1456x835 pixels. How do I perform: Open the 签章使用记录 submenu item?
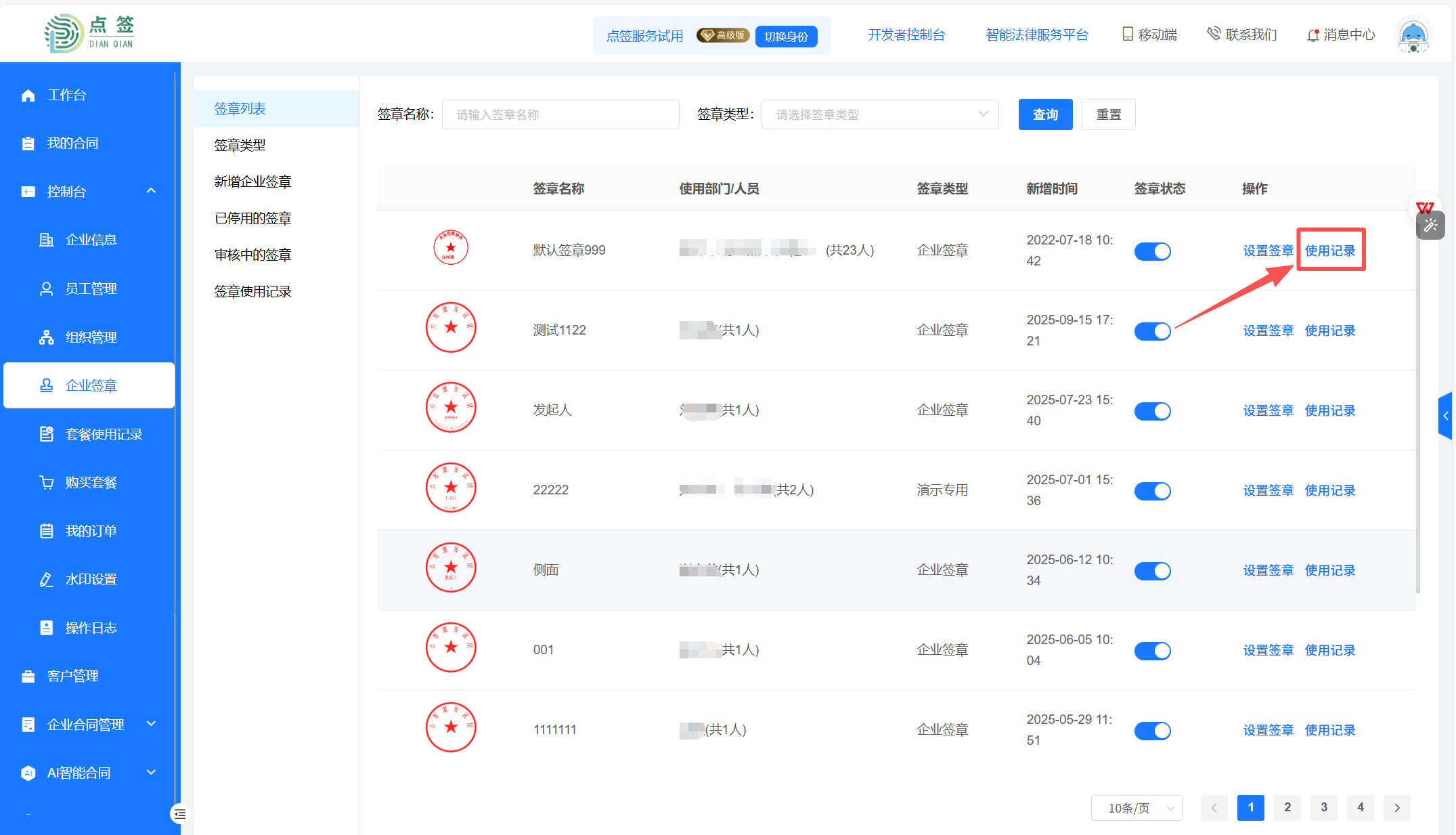(x=252, y=291)
